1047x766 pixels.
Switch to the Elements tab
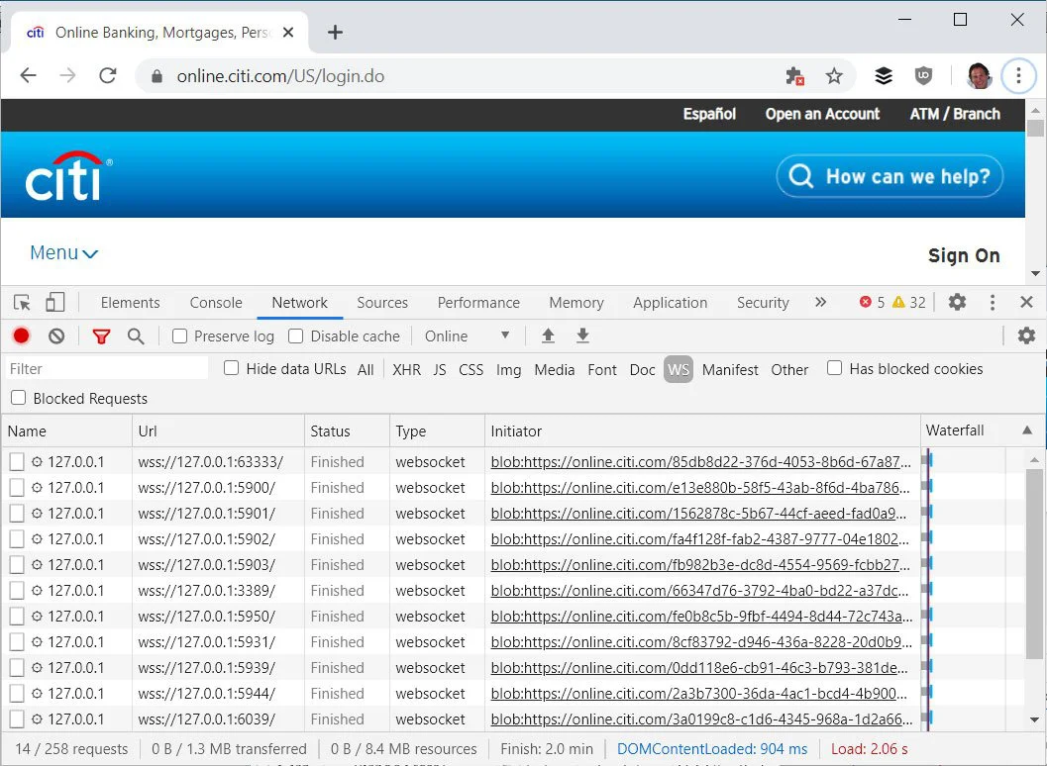point(130,302)
